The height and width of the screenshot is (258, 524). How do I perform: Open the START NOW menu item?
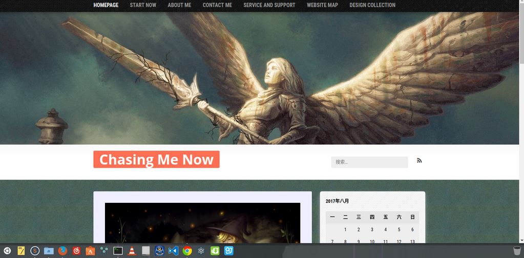143,5
